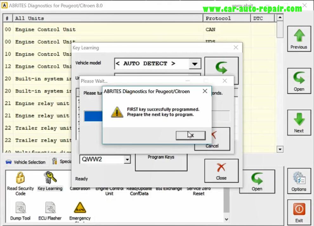Select row 00 Engine Control Unit CAN
Screen dimensions: 314x226
click(139, 30)
